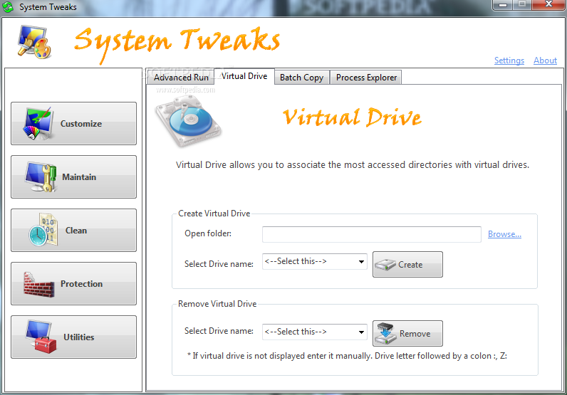This screenshot has width=567, height=395.
Task: Click the drive icon on Create button
Action: click(385, 265)
